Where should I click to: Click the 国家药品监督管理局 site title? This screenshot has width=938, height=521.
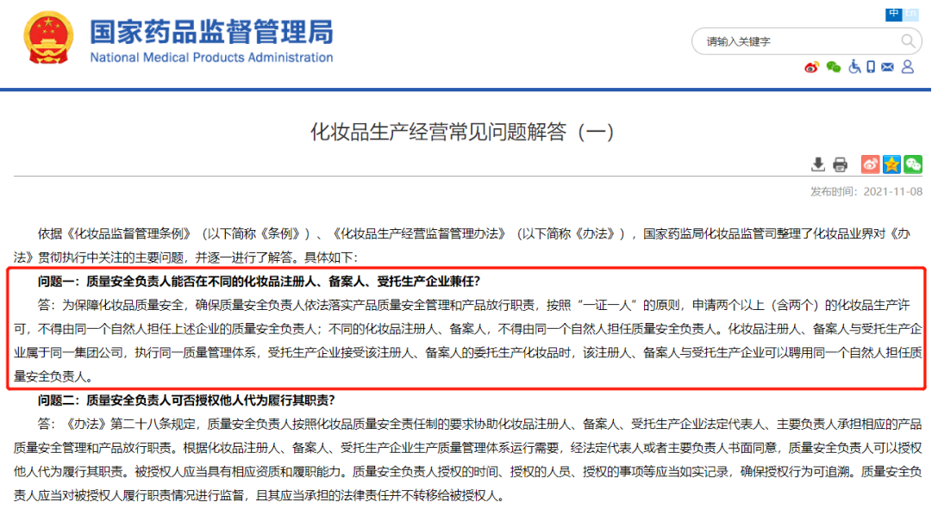point(211,34)
